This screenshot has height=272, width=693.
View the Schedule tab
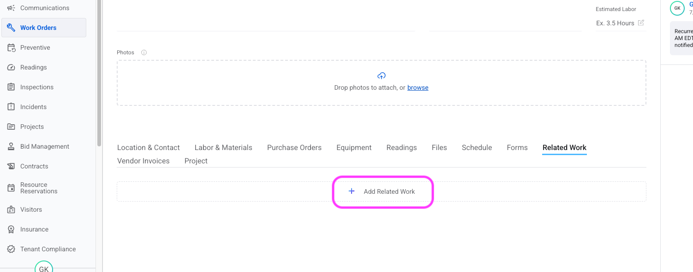click(477, 147)
